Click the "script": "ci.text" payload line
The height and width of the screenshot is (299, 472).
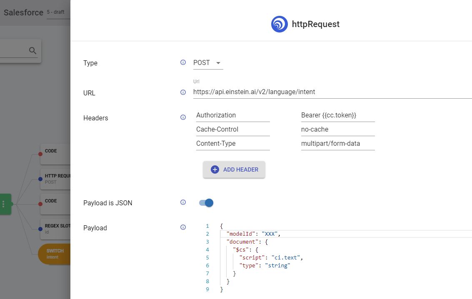tap(271, 257)
